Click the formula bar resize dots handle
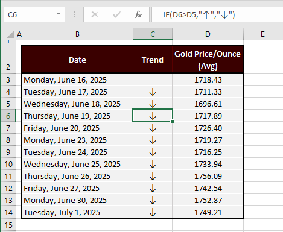Viewport: 283px width, 232px height. 74,14
